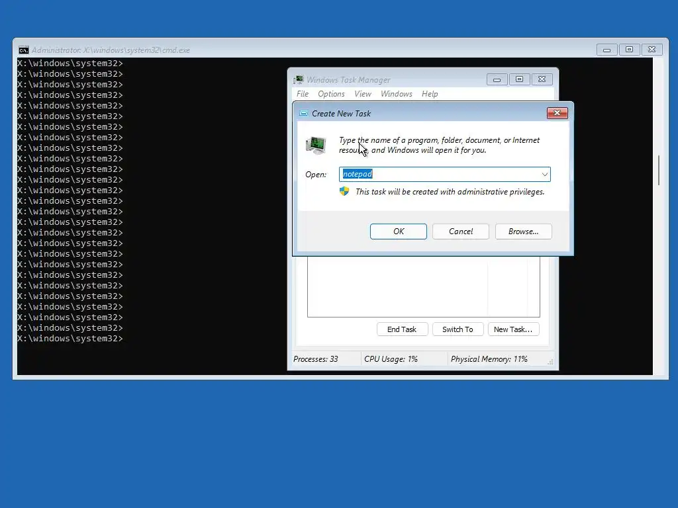Image resolution: width=678 pixels, height=508 pixels.
Task: Click the command prompt vertical scrollbar thumb
Action: tap(659, 170)
